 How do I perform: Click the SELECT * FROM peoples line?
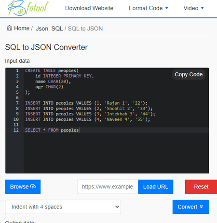click(52, 130)
